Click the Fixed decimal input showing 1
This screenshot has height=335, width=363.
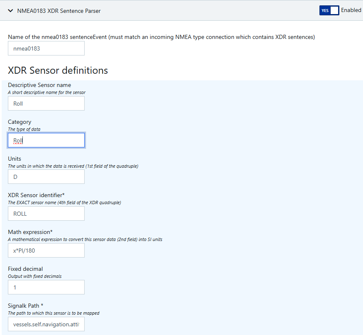tap(46, 287)
